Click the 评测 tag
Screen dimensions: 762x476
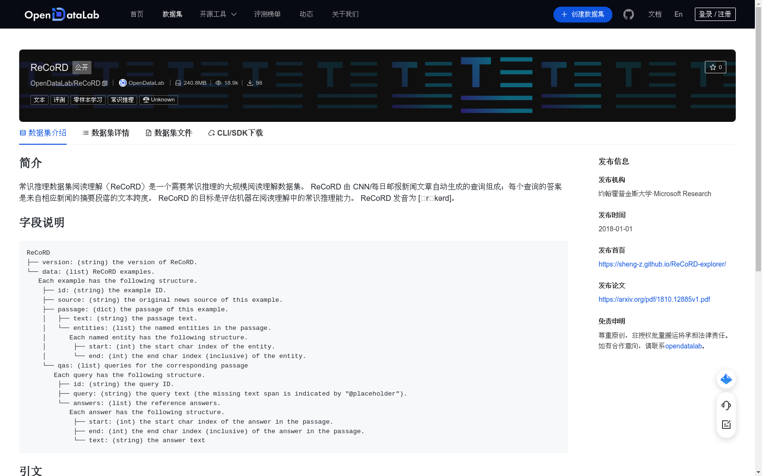tap(60, 99)
